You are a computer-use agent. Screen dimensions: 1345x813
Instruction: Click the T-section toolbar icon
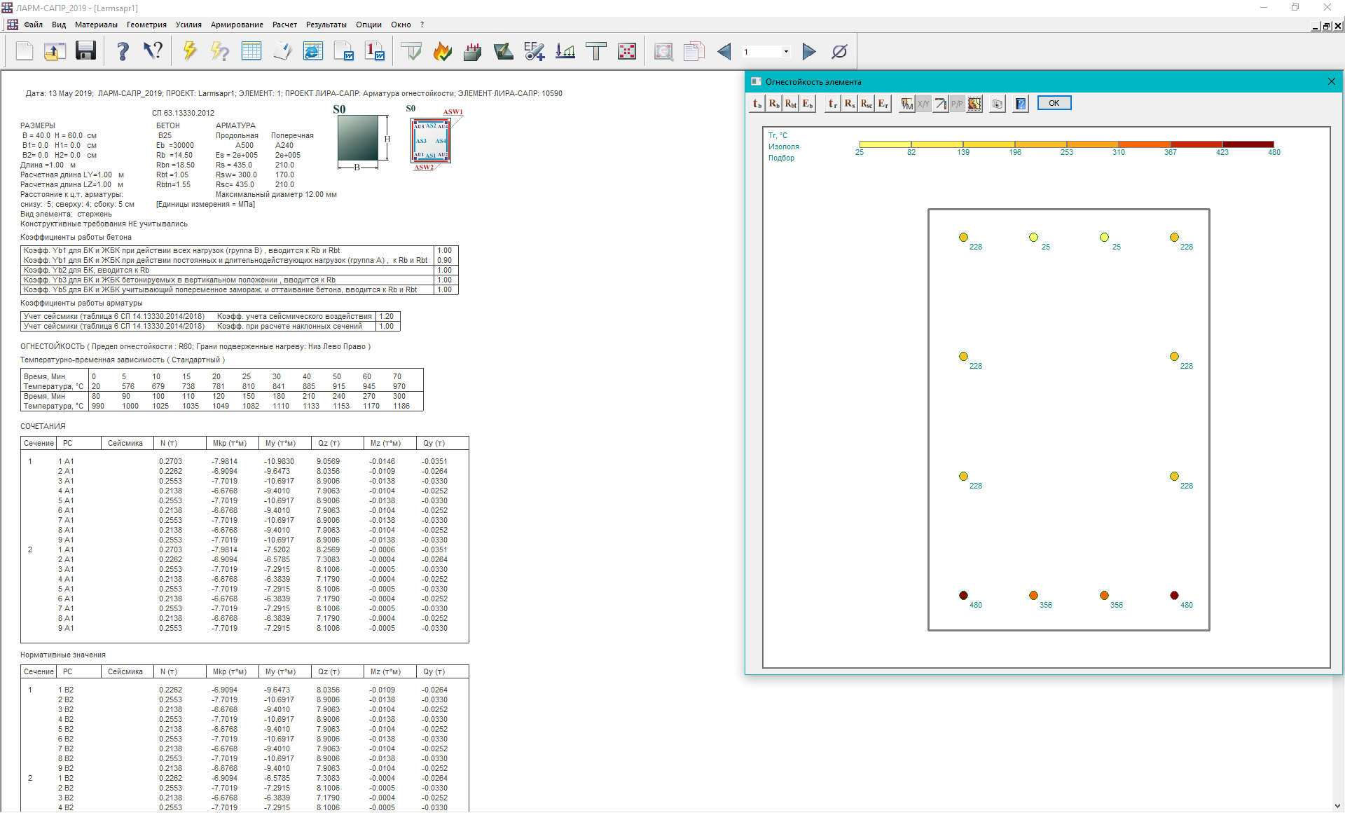point(595,51)
